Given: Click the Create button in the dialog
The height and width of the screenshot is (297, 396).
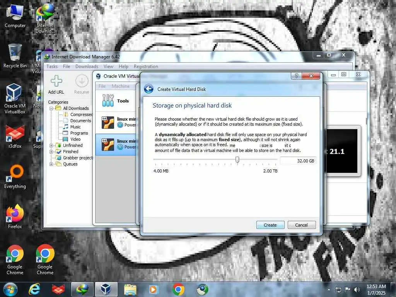Looking at the screenshot, I should pos(270,225).
